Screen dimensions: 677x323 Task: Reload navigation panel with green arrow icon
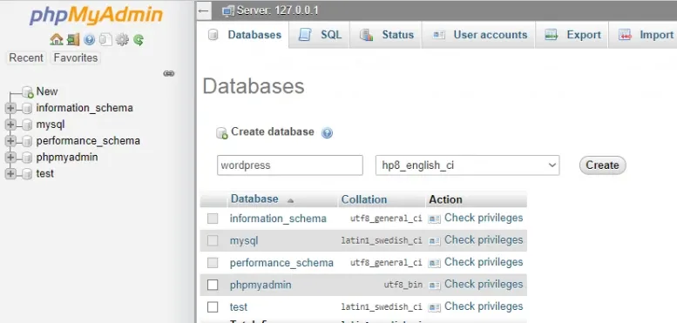point(139,40)
